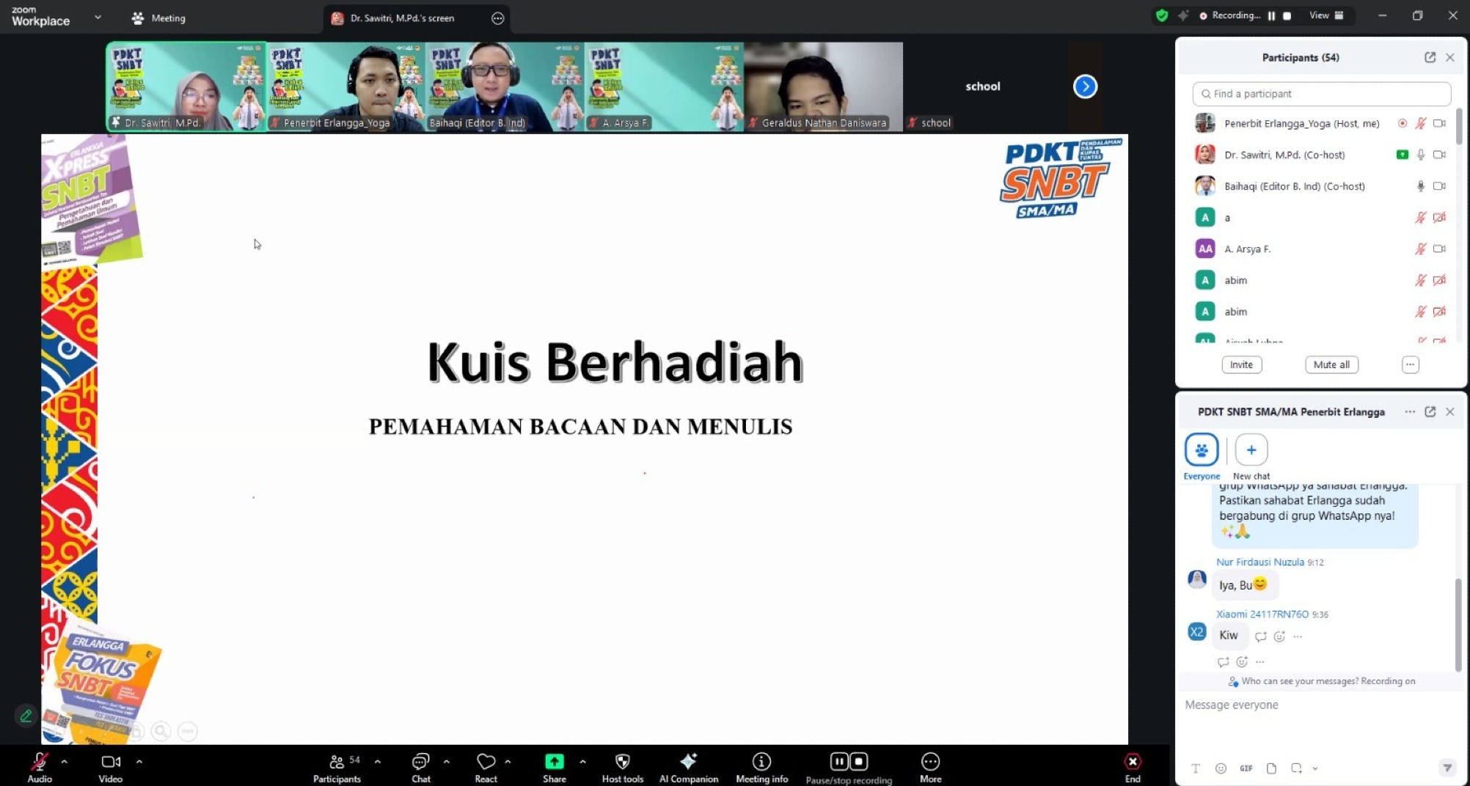Expand Audio settings arrow
The image size is (1470, 786).
(x=65, y=762)
